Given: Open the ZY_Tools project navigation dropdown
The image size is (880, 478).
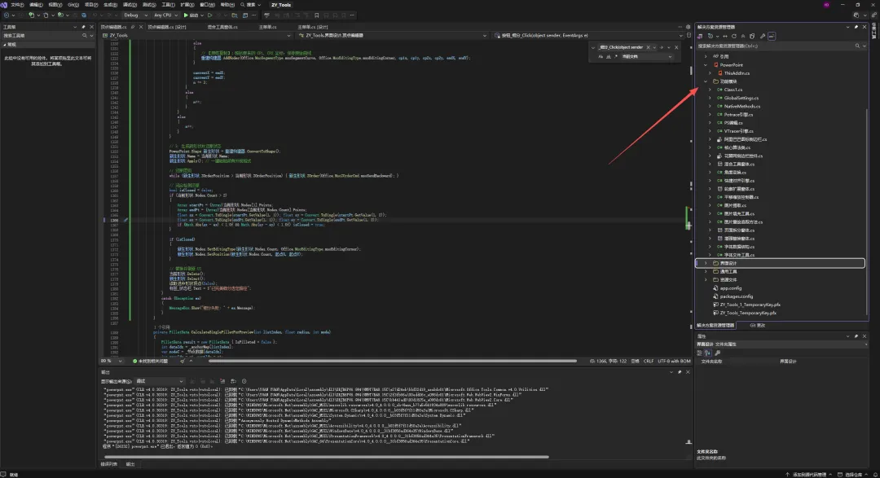Looking at the screenshot, I should 197,35.
